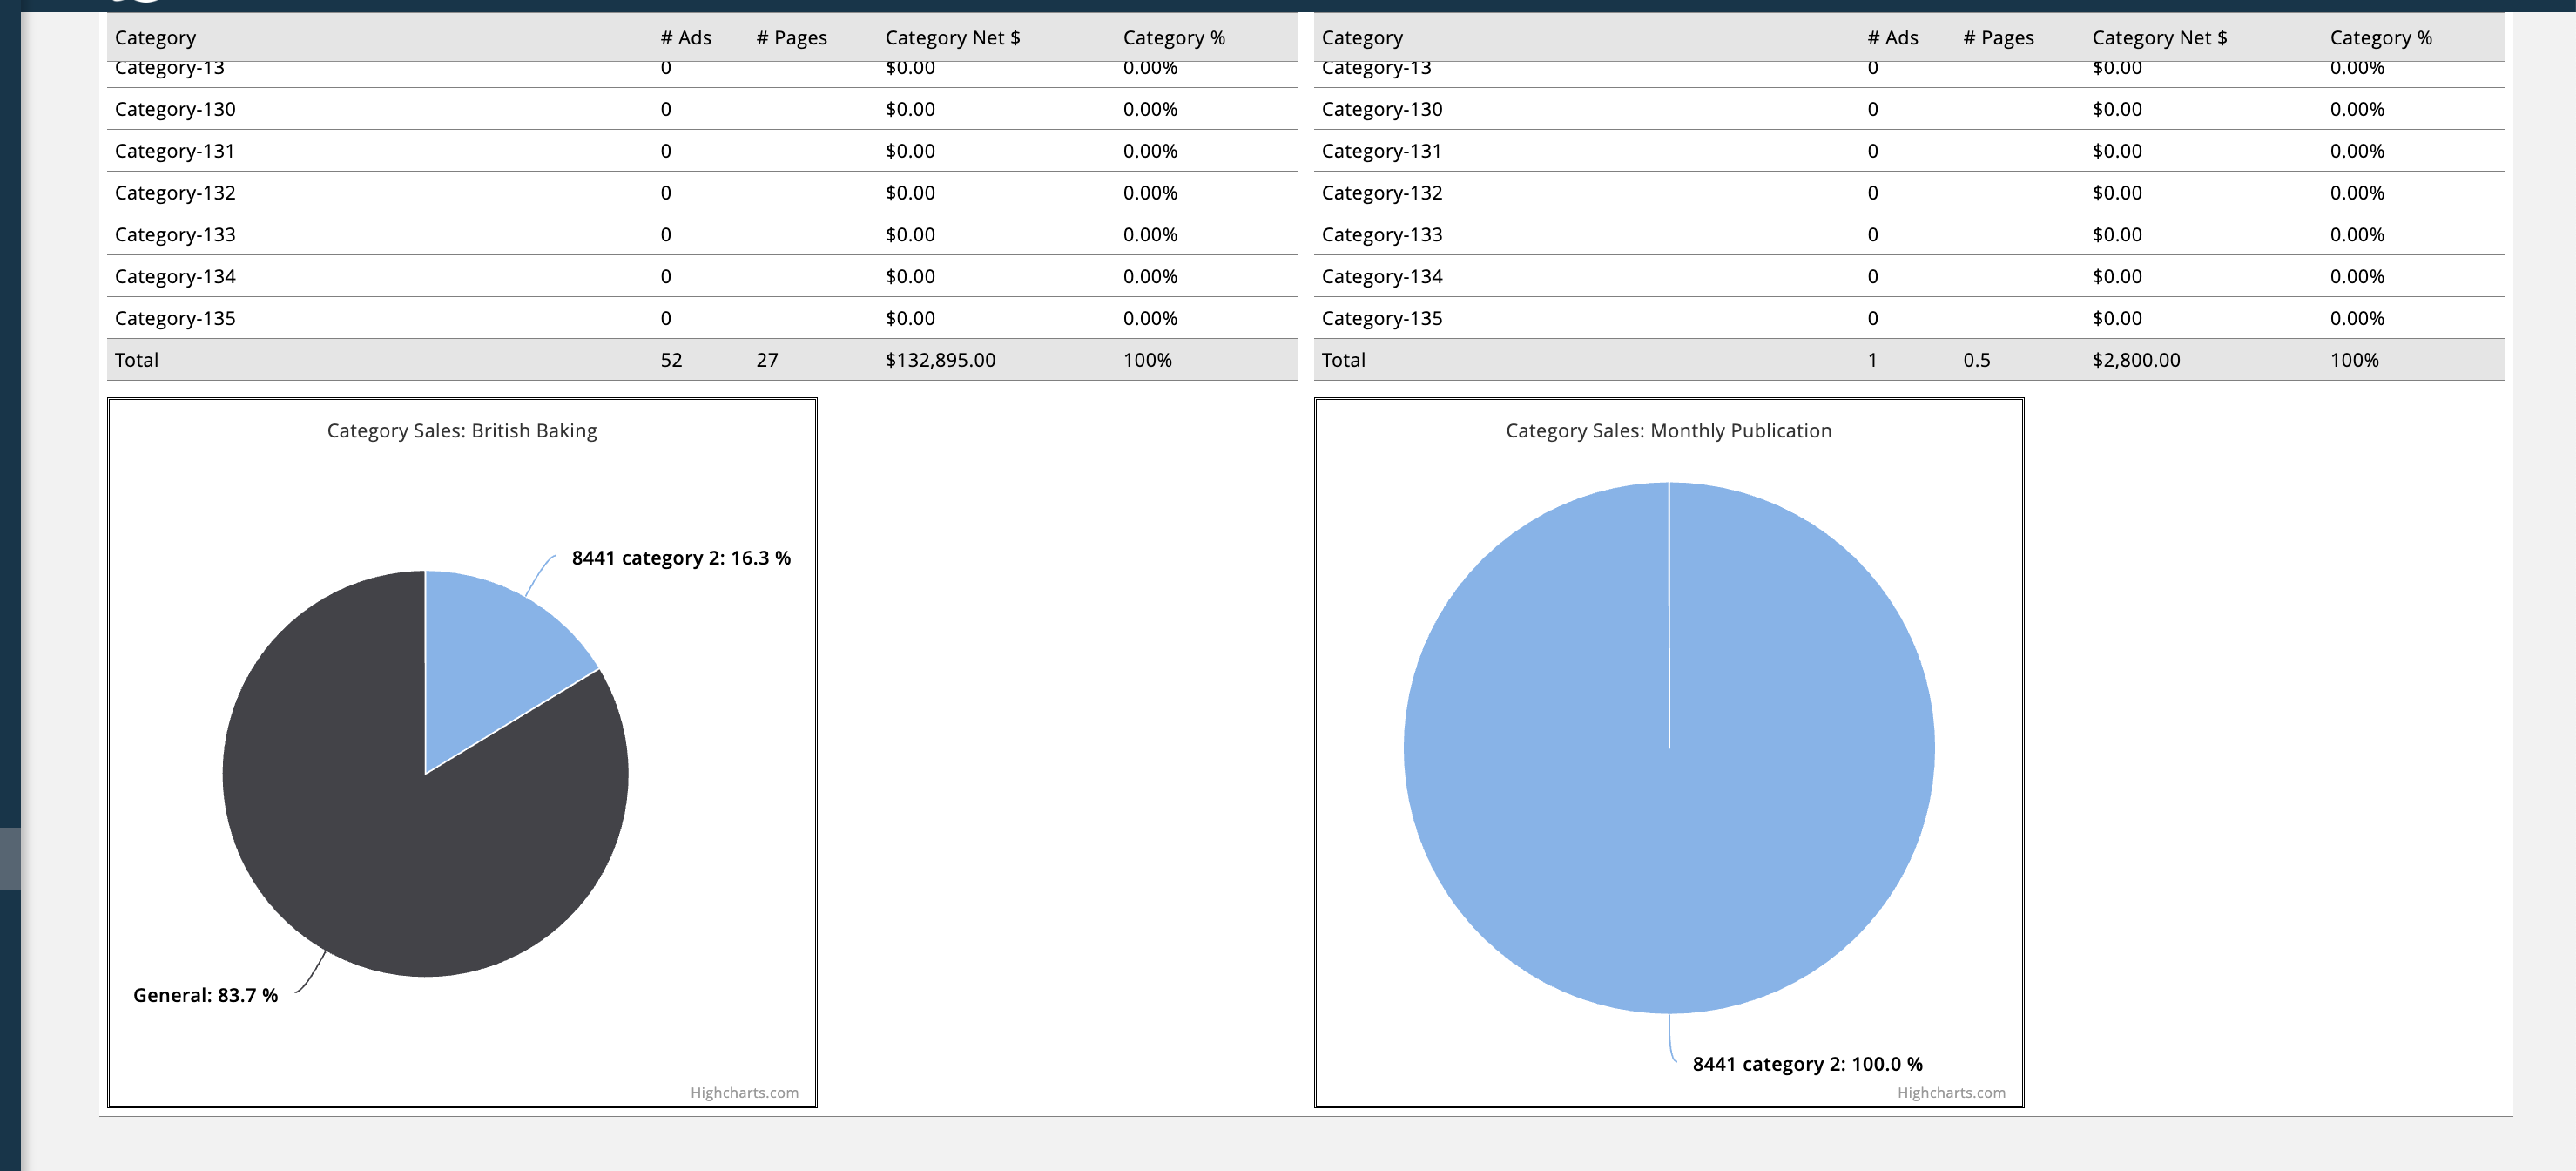Viewport: 2576px width, 1171px height.
Task: Select Category-134 row in left table
Action: (702, 276)
